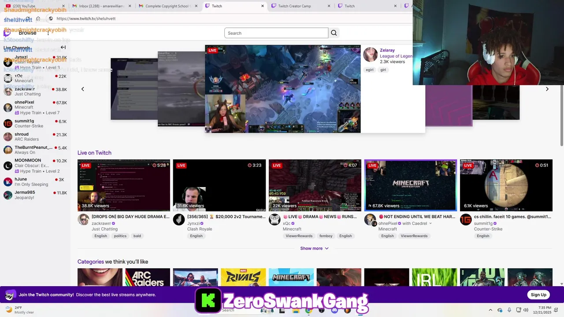
Task: Click the Twitch logo home icon
Action: [7, 33]
